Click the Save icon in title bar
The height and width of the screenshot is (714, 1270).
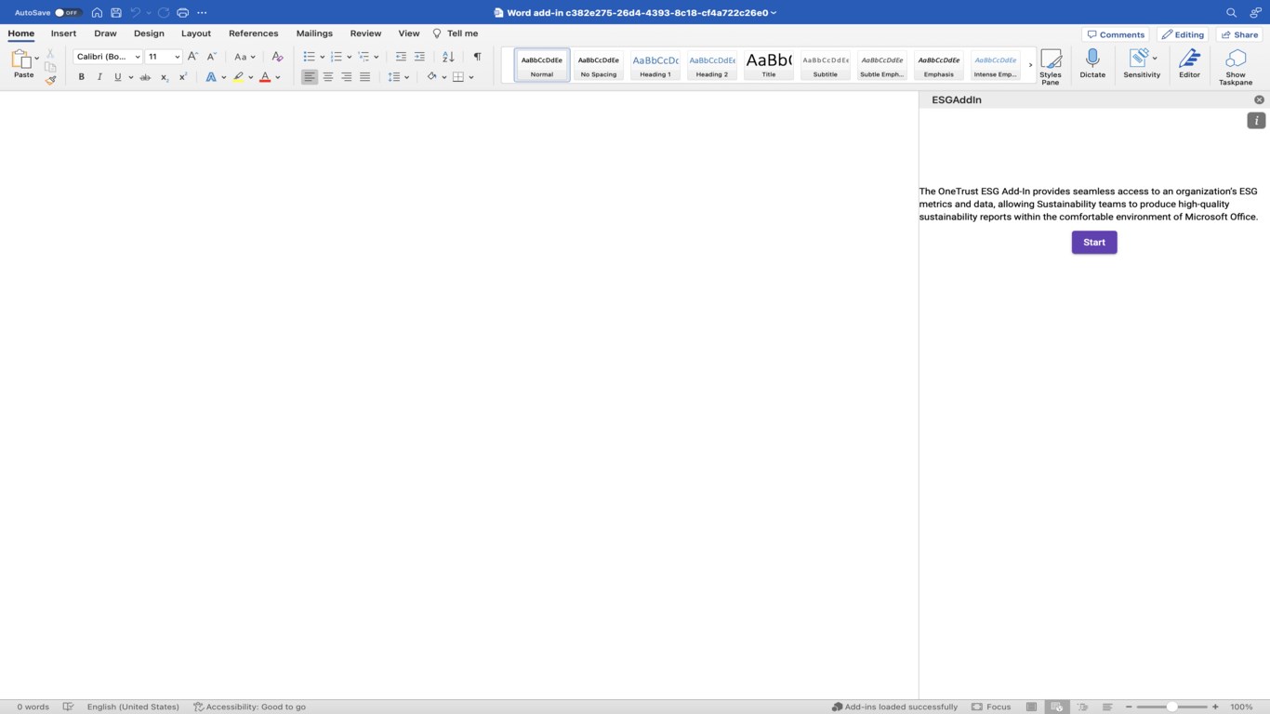click(116, 13)
